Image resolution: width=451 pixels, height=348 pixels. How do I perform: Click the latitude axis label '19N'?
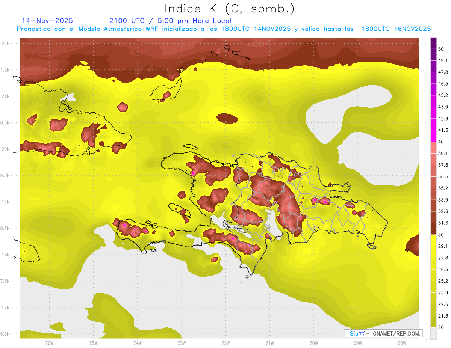[6, 202]
